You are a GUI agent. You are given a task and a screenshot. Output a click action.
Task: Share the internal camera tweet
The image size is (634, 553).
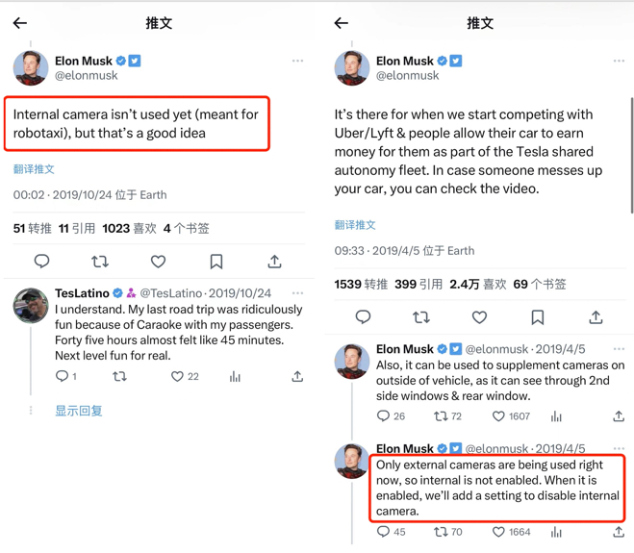(x=274, y=262)
